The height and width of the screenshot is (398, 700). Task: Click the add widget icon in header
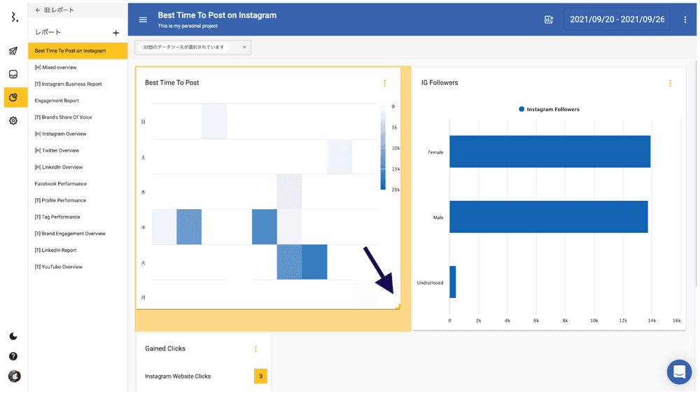[549, 20]
